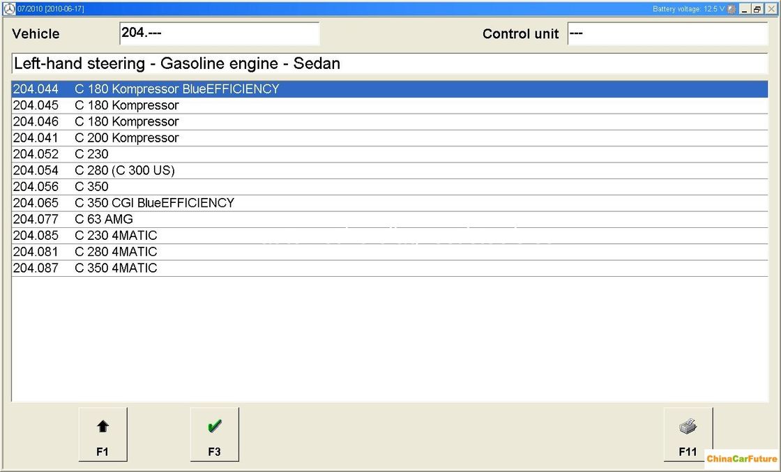Select the 204.052 C 230 row
Screen dimensions: 781x472
tap(390, 154)
